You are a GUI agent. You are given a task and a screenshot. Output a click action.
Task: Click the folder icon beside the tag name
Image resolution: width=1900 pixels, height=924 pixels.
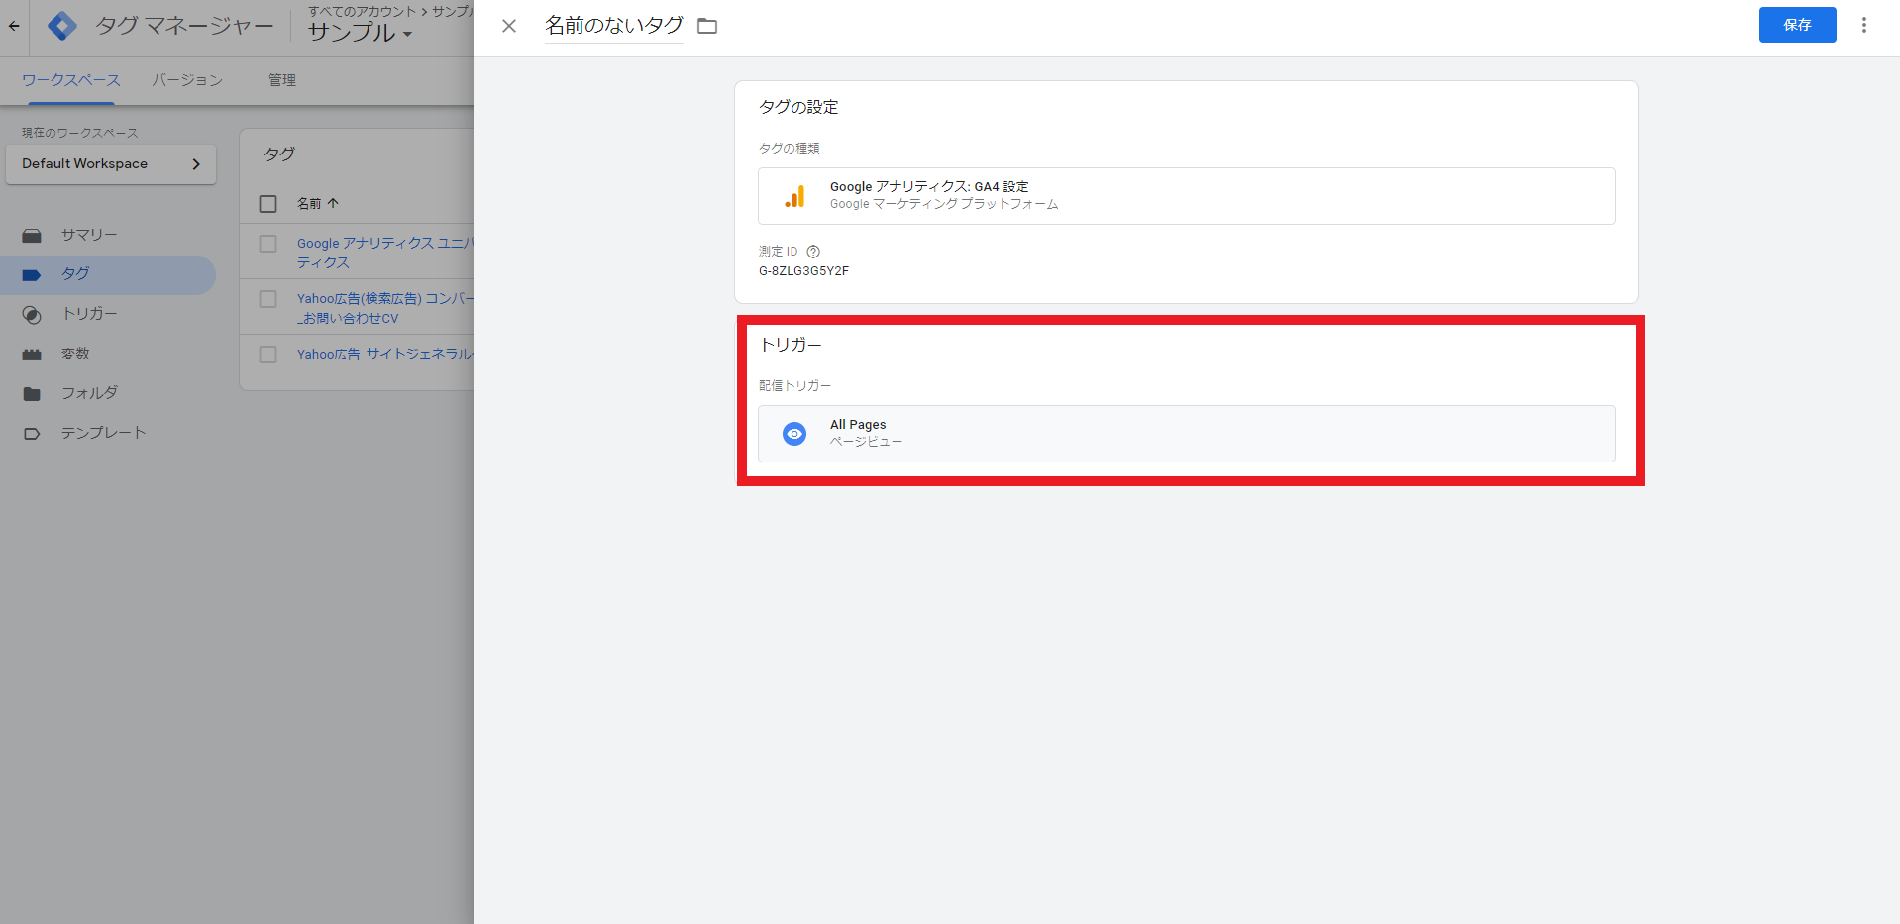click(x=707, y=26)
